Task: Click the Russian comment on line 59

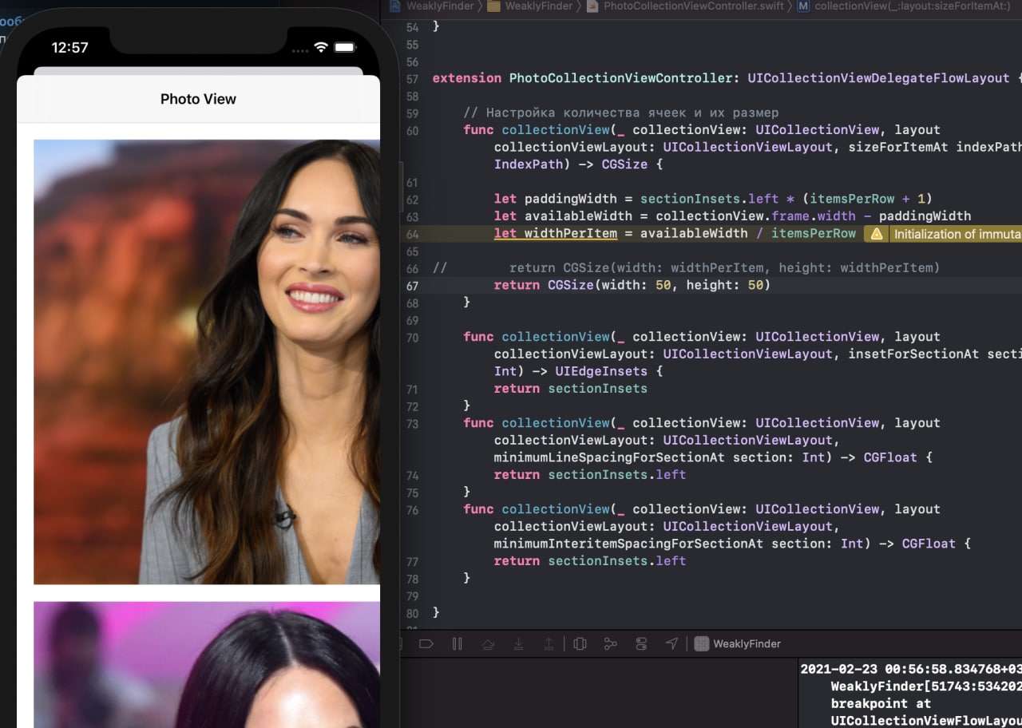Action: coord(620,113)
